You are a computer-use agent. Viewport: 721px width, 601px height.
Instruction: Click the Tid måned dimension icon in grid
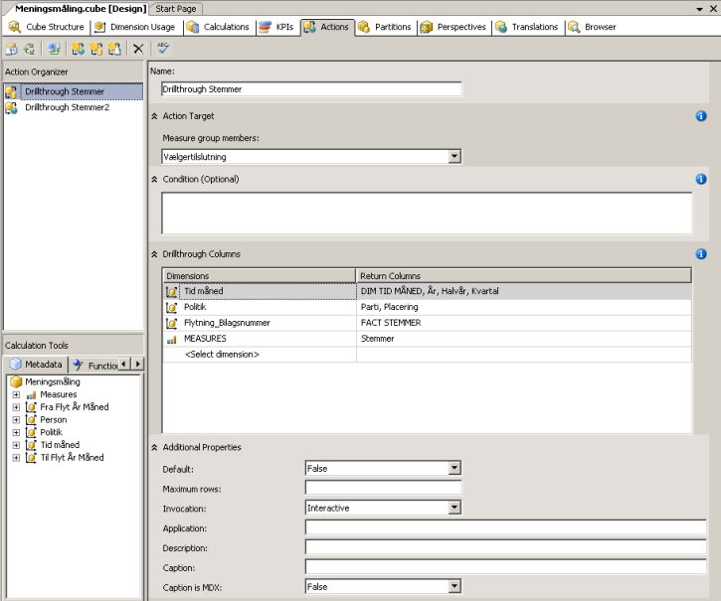171,291
